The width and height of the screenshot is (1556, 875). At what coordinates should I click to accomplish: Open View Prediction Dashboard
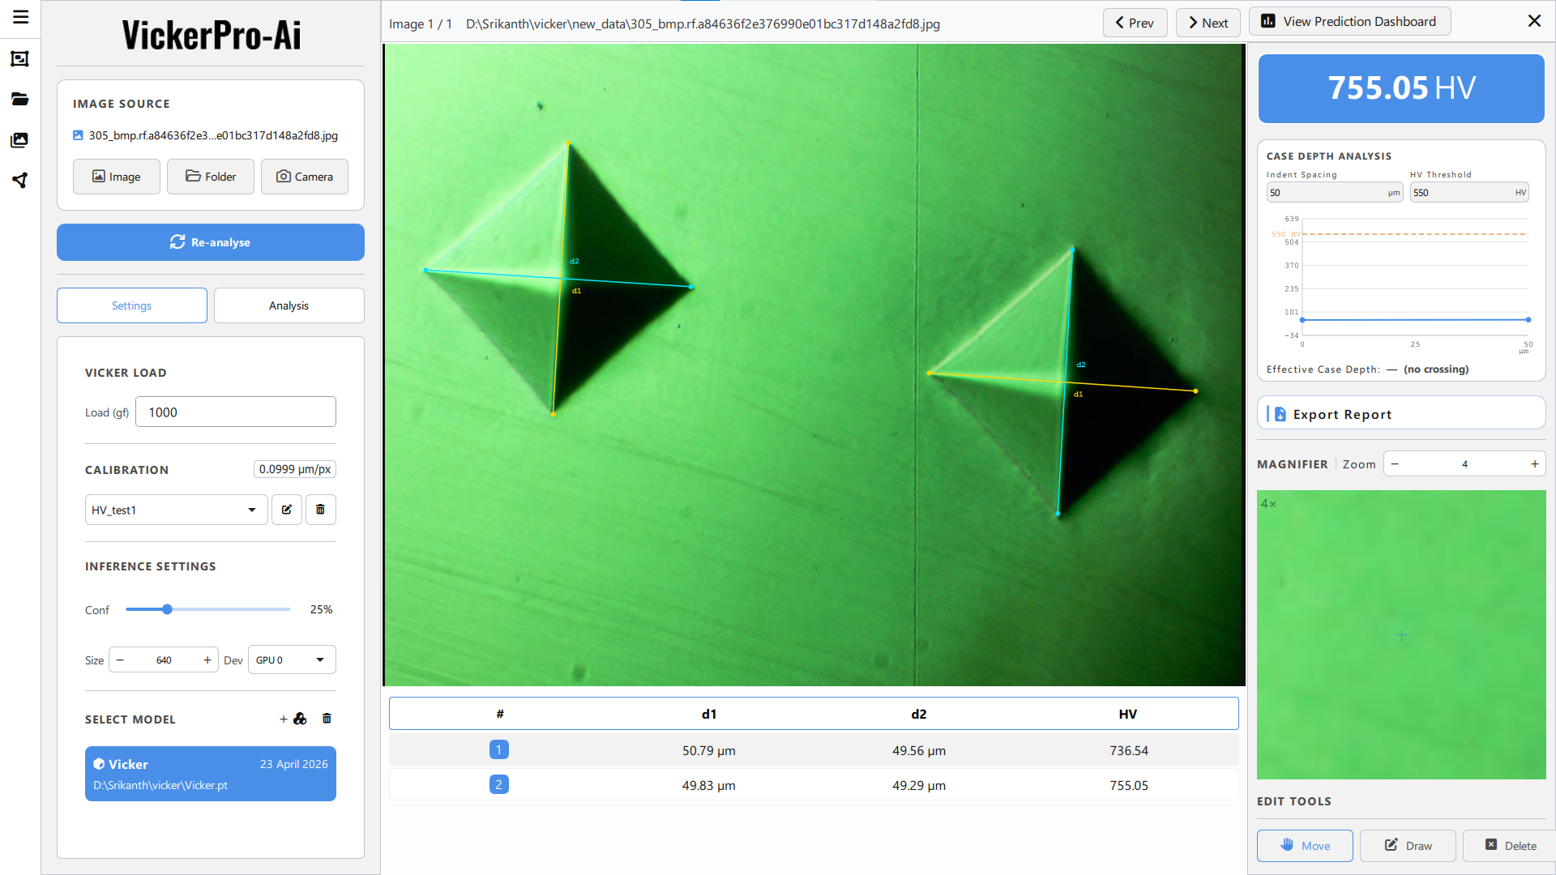tap(1350, 22)
